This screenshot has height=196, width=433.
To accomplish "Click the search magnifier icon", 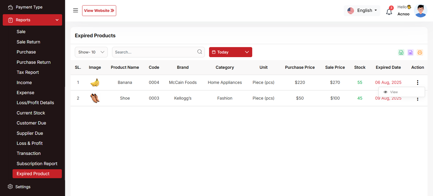I will pos(199,52).
